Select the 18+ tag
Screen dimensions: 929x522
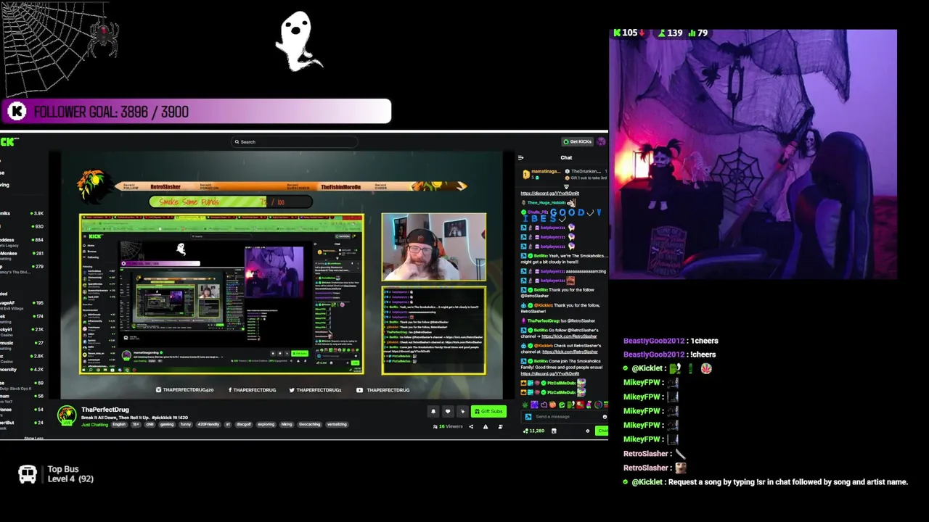click(135, 425)
